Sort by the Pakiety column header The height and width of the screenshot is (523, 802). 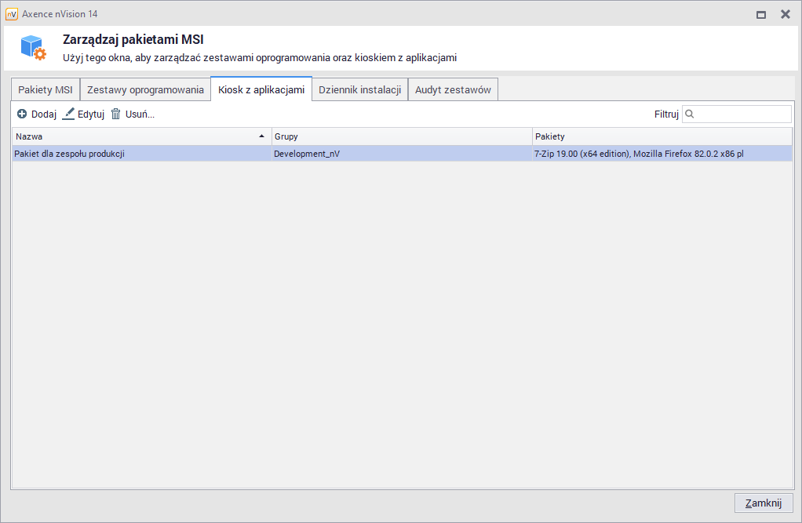662,136
